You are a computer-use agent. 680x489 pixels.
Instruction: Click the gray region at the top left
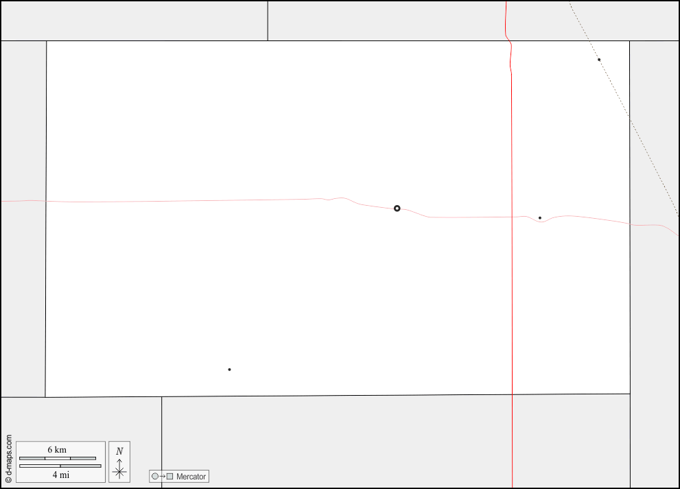point(134,21)
